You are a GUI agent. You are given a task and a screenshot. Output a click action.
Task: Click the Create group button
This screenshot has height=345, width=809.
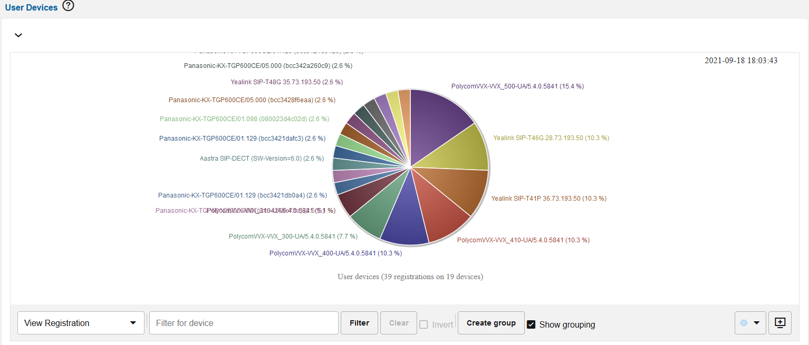(x=491, y=323)
